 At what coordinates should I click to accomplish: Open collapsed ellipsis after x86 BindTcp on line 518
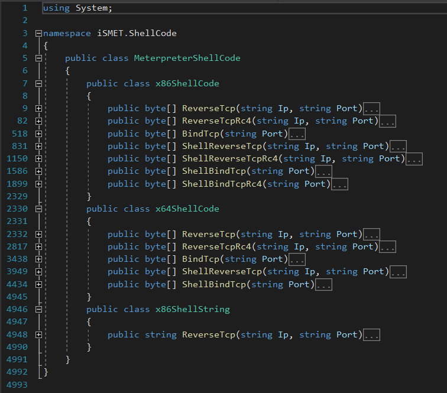(297, 134)
